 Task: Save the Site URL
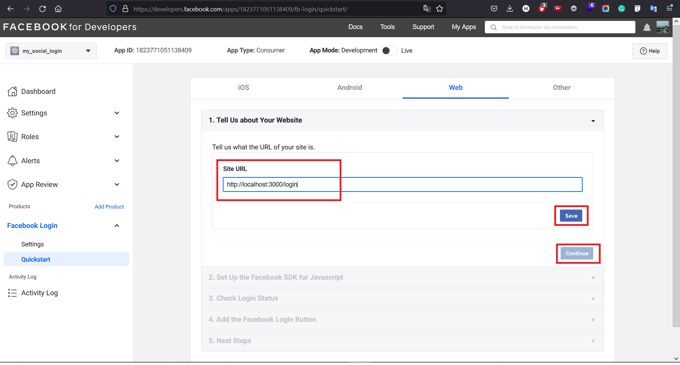tap(571, 216)
